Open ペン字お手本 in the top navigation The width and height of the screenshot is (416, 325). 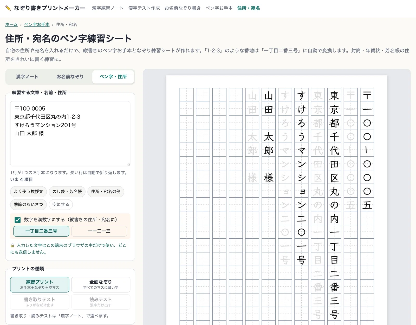tap(219, 8)
